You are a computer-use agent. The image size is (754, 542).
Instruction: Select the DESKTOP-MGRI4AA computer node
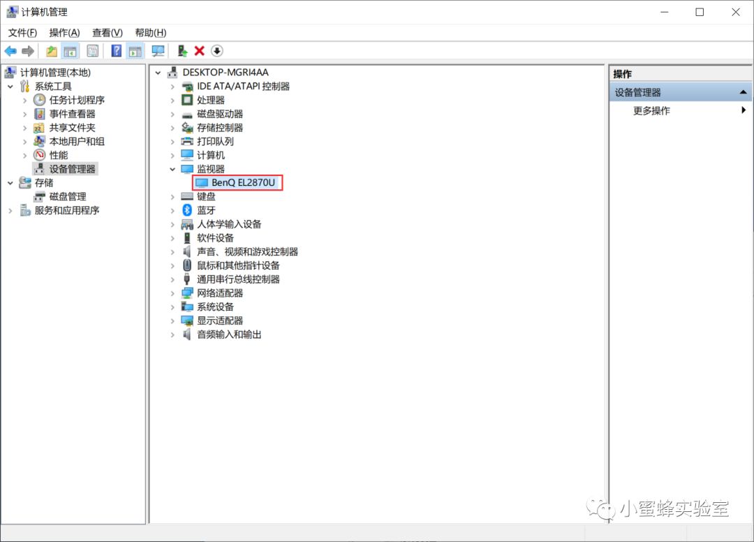[225, 73]
